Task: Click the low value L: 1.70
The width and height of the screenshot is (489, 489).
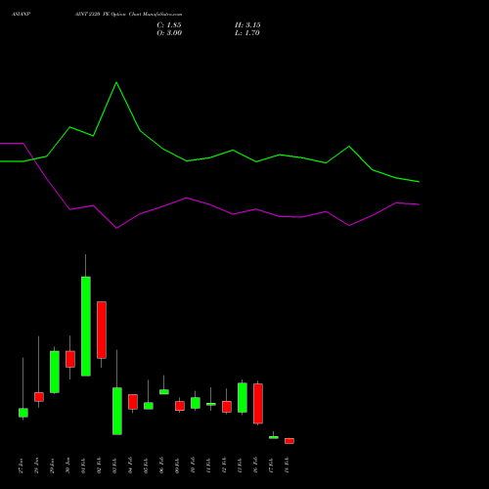Action: 247,33
